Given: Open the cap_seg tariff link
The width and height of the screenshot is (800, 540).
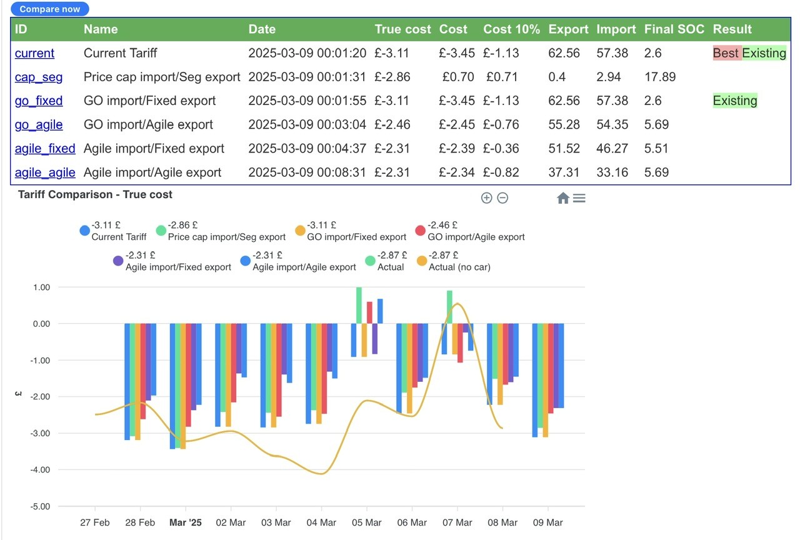Looking at the screenshot, I should point(39,77).
